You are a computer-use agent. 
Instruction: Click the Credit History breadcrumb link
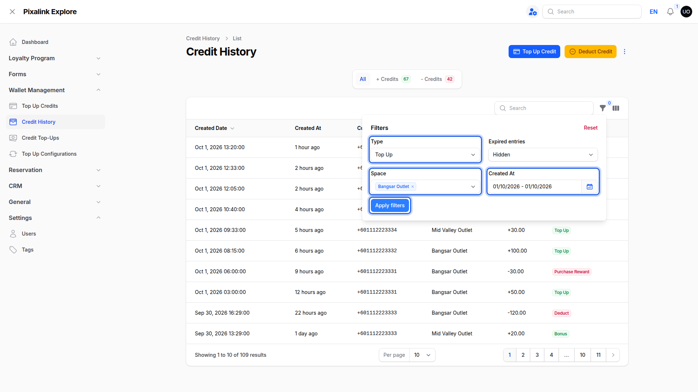203,38
